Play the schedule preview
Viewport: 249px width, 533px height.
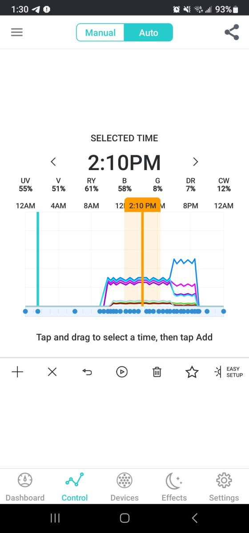(122, 372)
